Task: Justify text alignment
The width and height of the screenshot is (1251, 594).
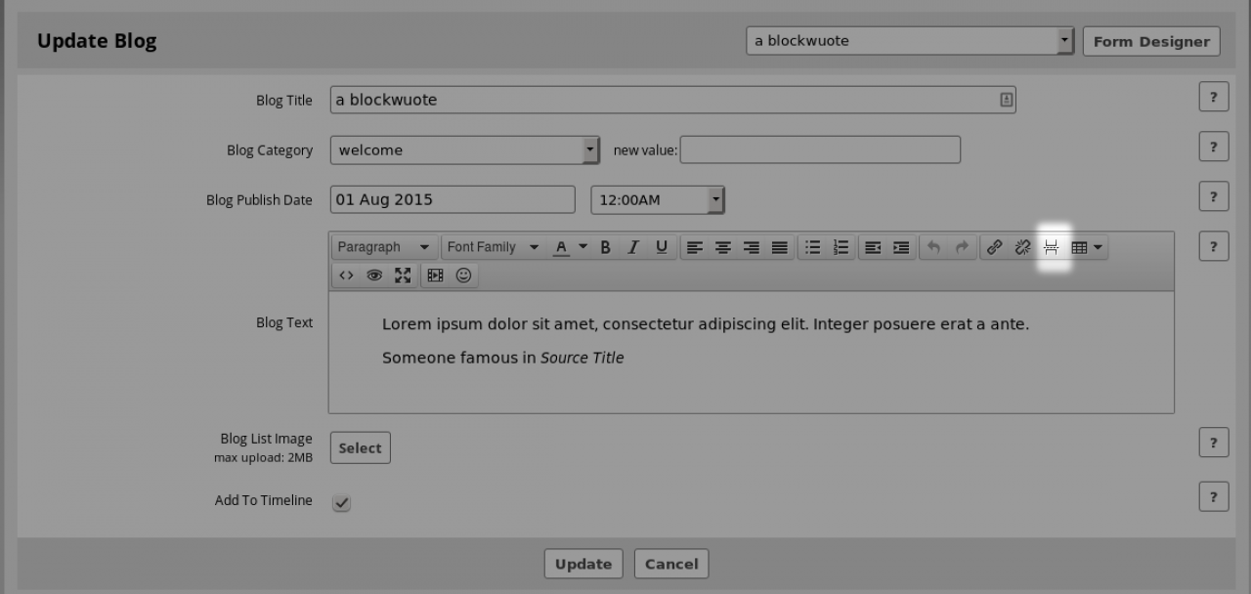Action: pyautogui.click(x=780, y=247)
